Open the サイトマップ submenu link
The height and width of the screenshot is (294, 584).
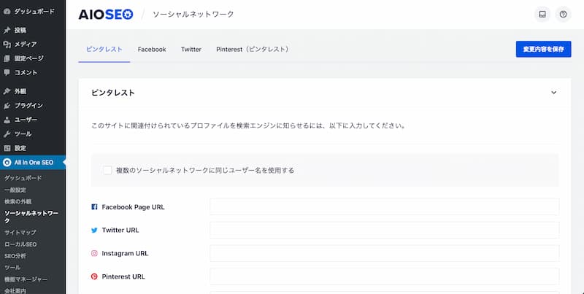pos(20,233)
